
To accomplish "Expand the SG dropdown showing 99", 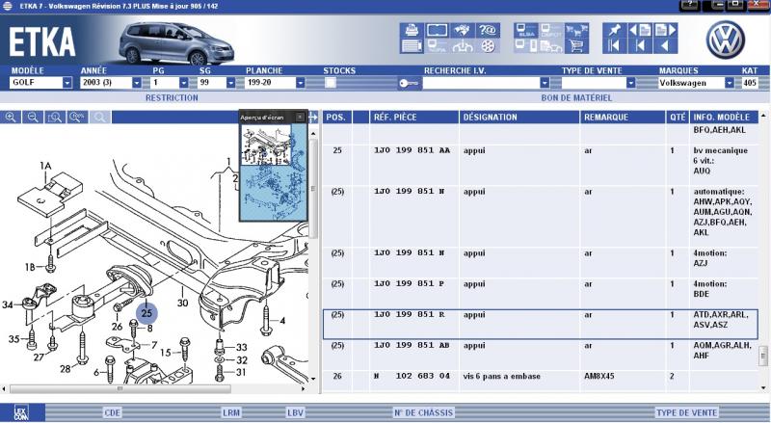I will point(230,83).
